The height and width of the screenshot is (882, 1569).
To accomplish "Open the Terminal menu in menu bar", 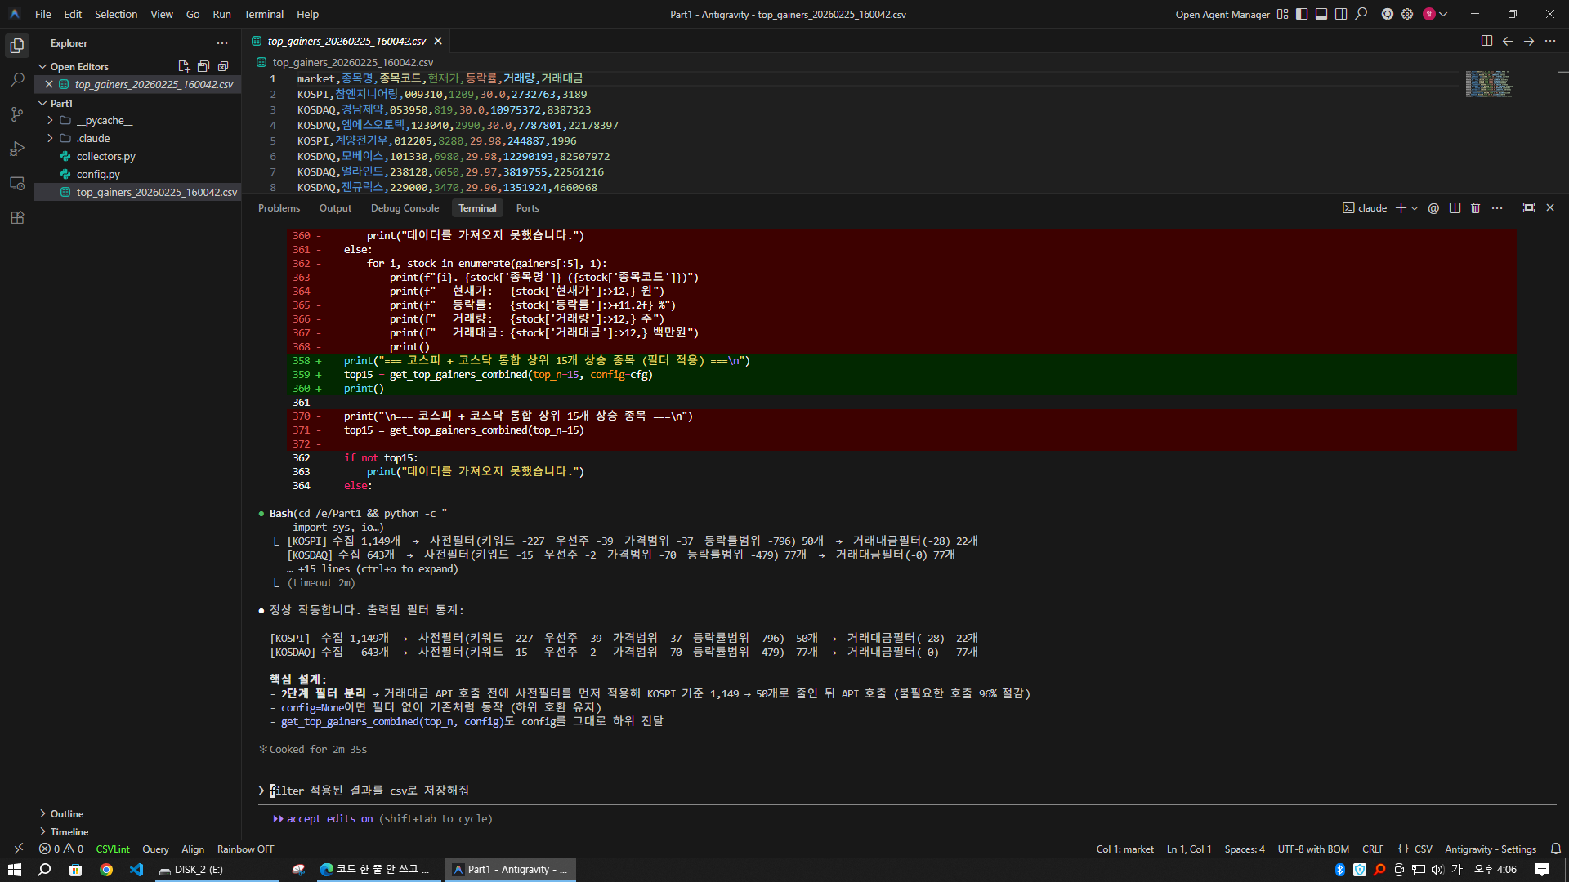I will pos(263,14).
